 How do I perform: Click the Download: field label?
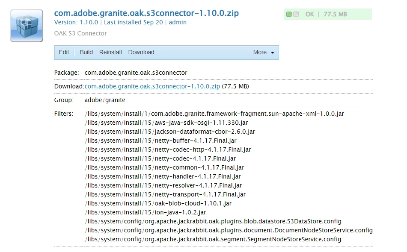point(69,86)
